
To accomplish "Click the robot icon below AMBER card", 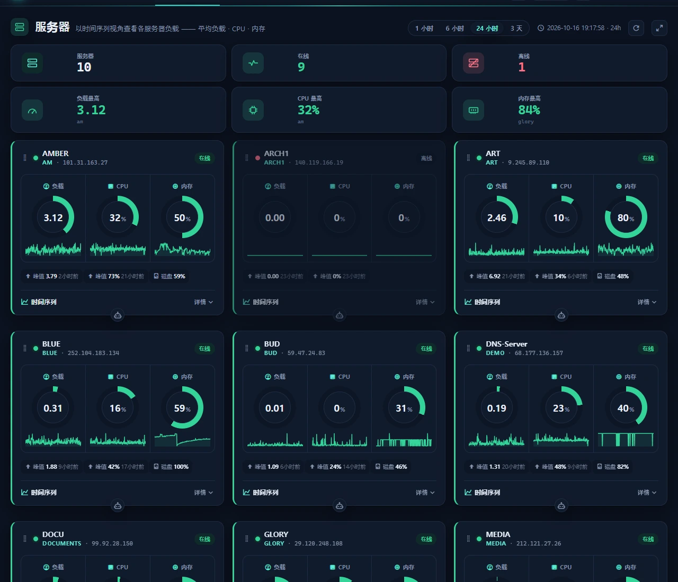I will [118, 315].
